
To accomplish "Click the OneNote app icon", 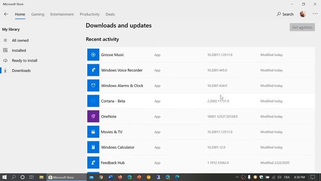I will coord(93,116).
